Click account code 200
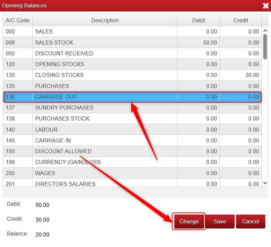The height and width of the screenshot is (247, 271). coord(10,173)
